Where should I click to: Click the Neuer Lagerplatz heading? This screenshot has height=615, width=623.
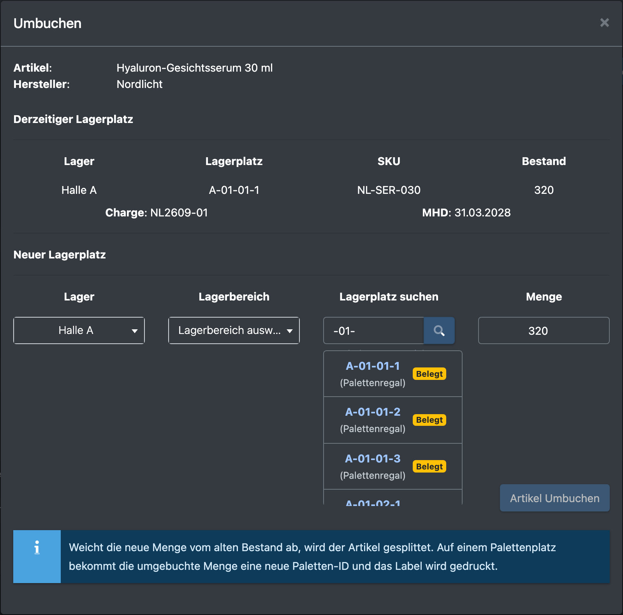(60, 255)
